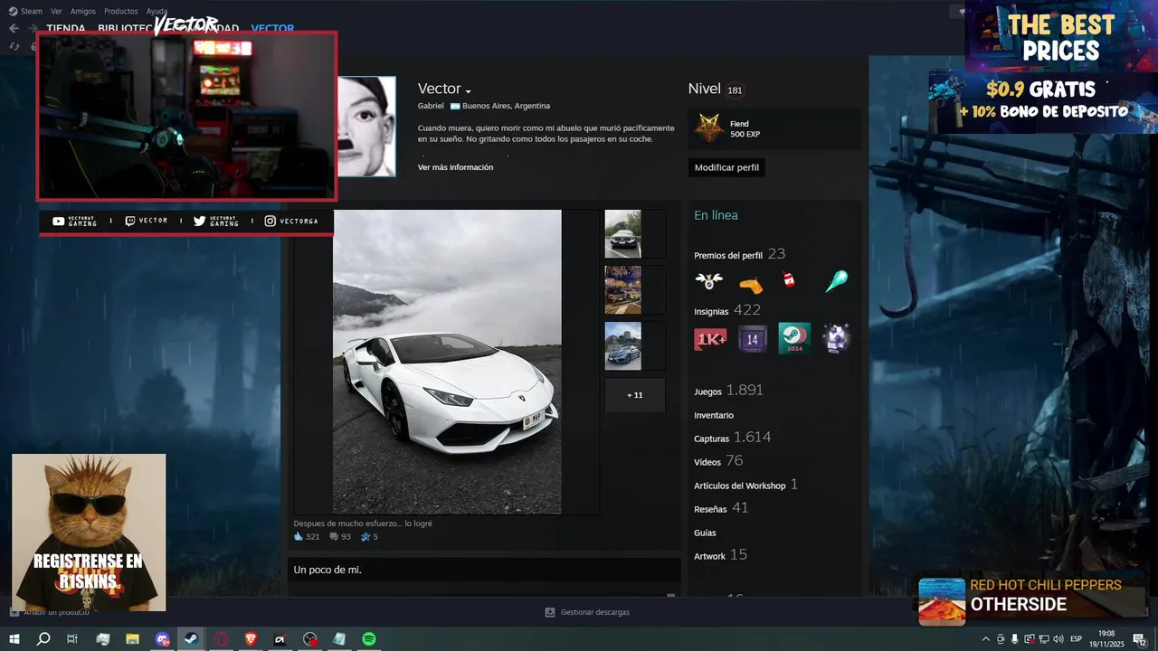Click the teal comet award icon

[836, 281]
